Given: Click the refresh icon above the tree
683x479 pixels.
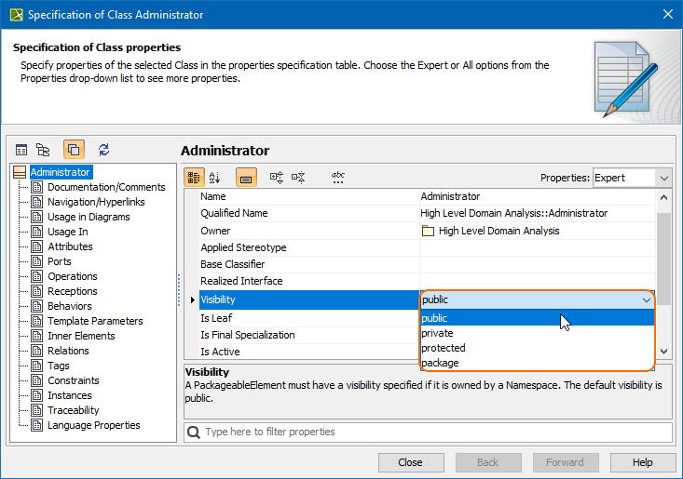Looking at the screenshot, I should pyautogui.click(x=103, y=150).
